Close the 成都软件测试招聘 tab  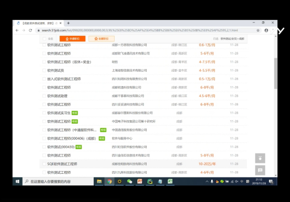pos(60,23)
